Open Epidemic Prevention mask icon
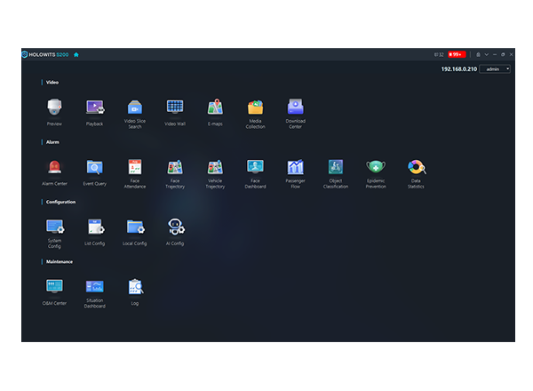 point(376,167)
